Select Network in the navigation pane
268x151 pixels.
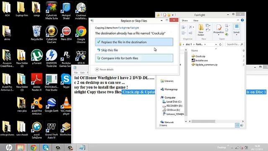[x=167, y=122]
